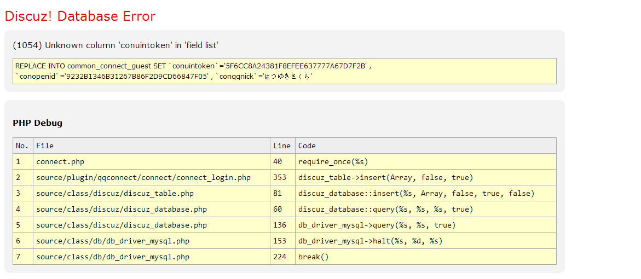Click the 'PHP Debug' section heading
The width and height of the screenshot is (641, 279).
coord(37,123)
